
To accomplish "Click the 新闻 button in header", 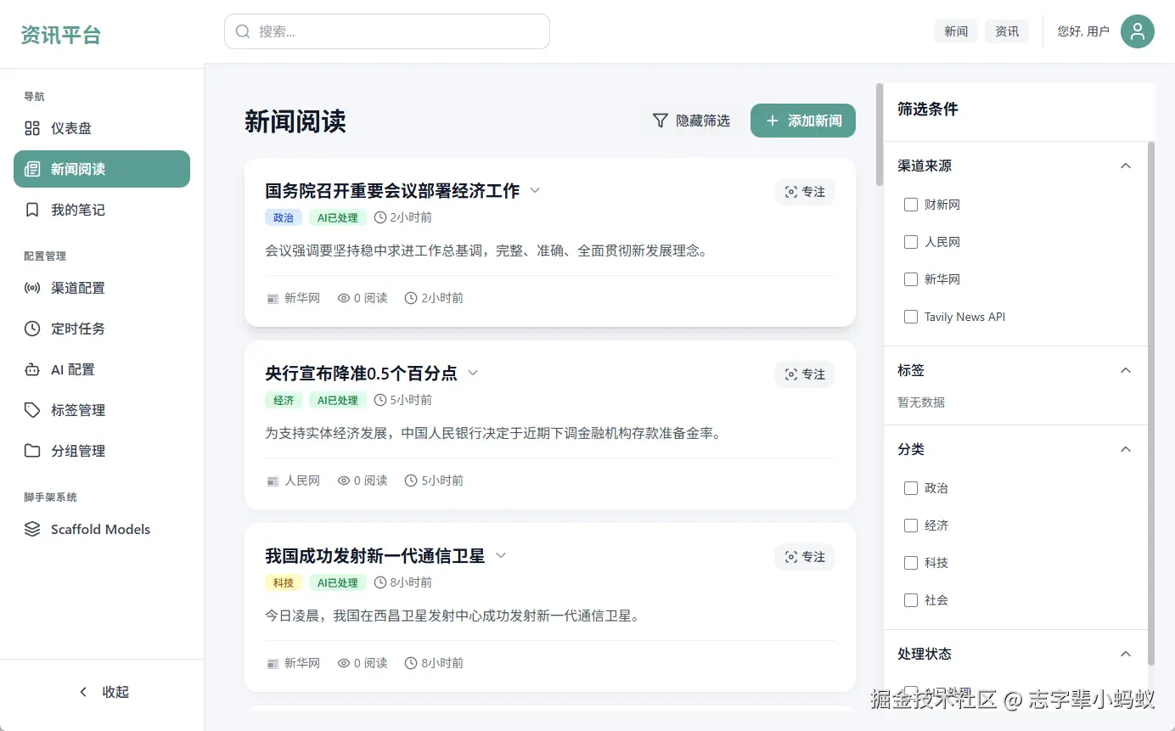I will point(956,31).
